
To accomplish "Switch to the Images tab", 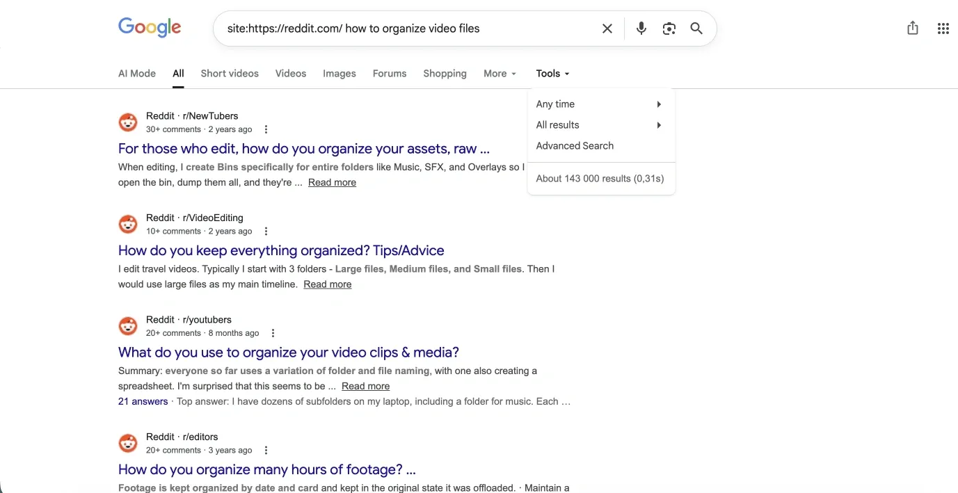I will click(x=340, y=74).
